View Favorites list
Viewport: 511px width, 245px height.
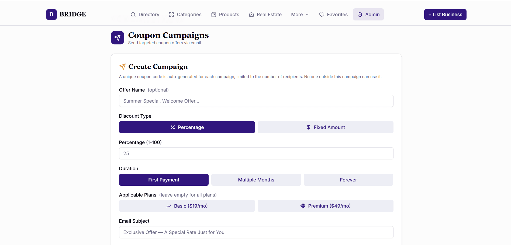(x=333, y=15)
